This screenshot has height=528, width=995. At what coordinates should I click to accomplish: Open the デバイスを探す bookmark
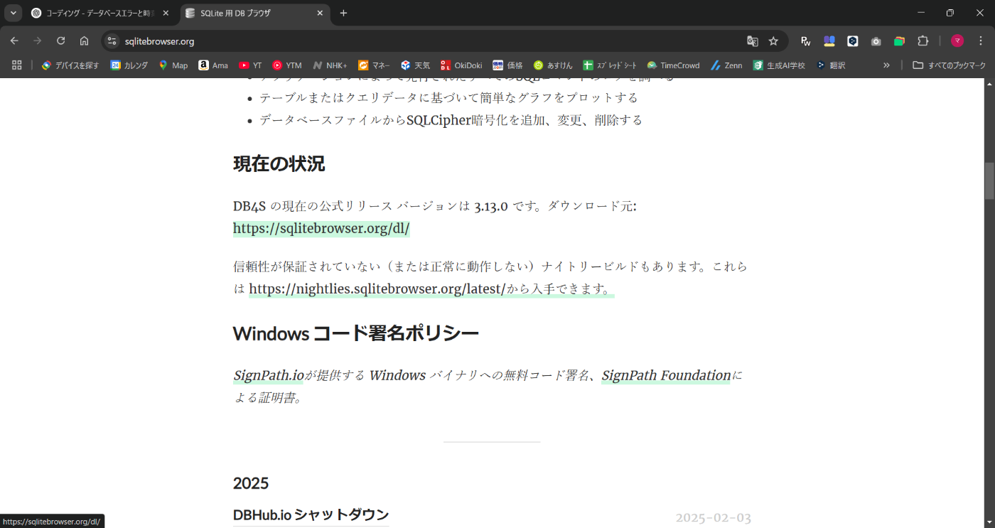(70, 65)
